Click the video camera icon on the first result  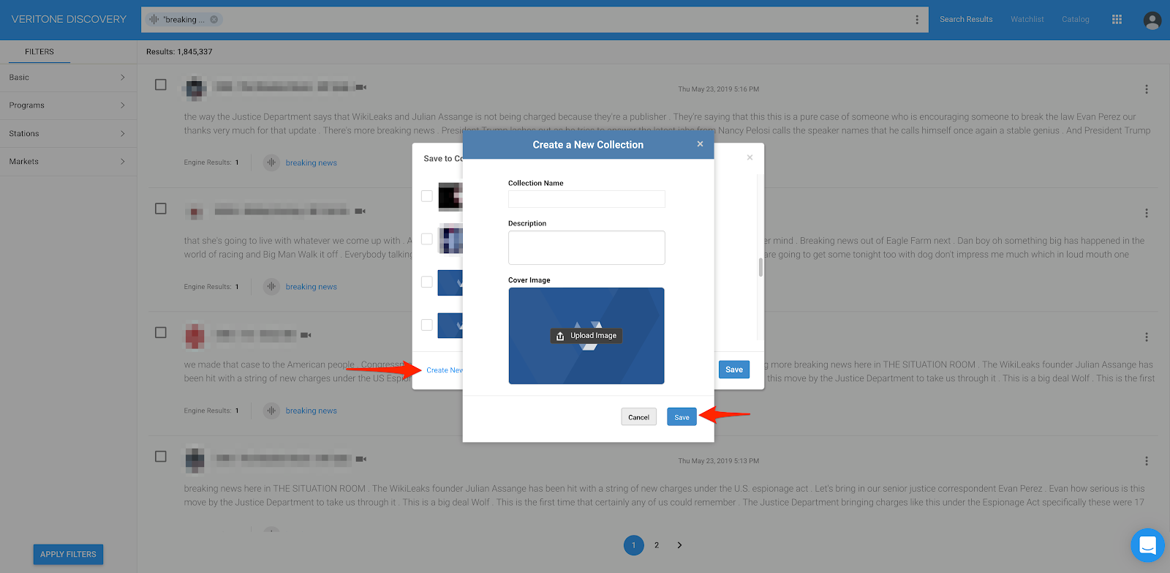point(361,87)
